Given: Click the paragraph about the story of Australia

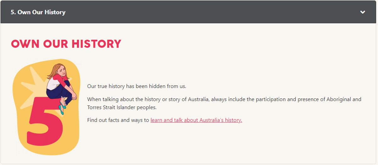Looking at the screenshot, I should 224,103.
